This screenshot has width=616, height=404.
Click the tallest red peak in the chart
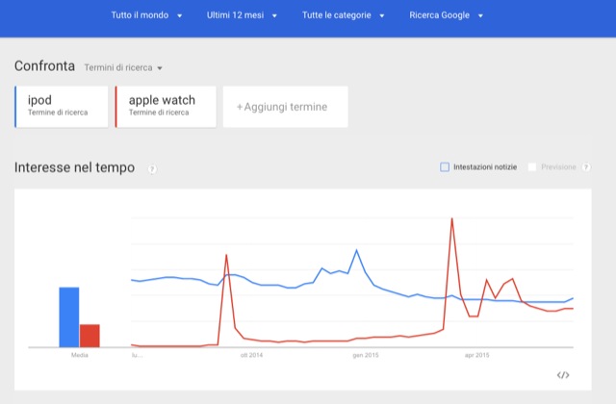[451, 219]
